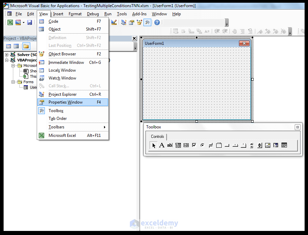Screen dimensions: 308x235
Task: Pick the ToggleButton control in Toolbox
Action: click(210, 145)
